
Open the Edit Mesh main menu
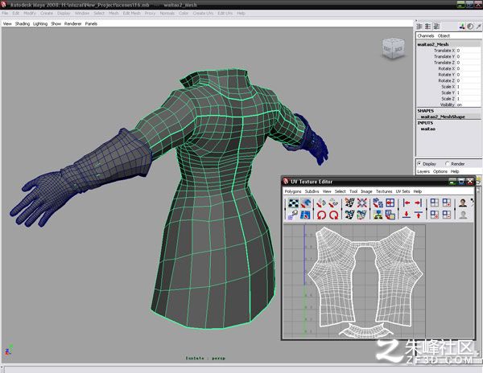click(x=132, y=13)
